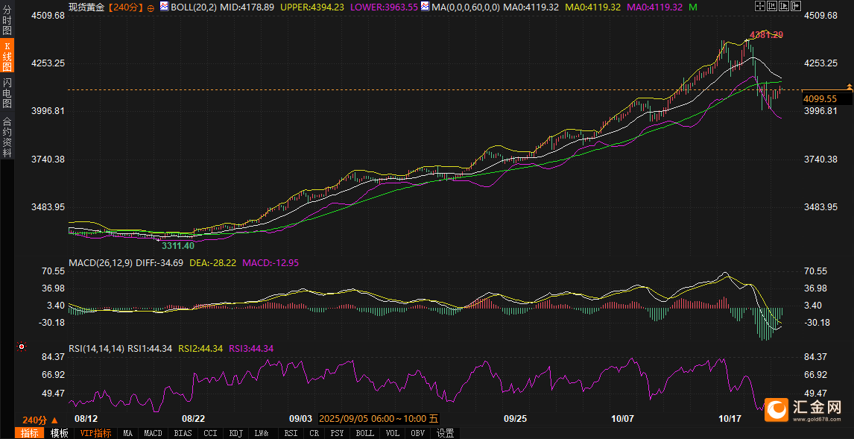Click the first chart tool icon top-right

pos(759,7)
